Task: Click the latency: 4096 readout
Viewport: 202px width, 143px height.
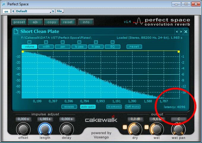Action: pyautogui.click(x=175, y=107)
